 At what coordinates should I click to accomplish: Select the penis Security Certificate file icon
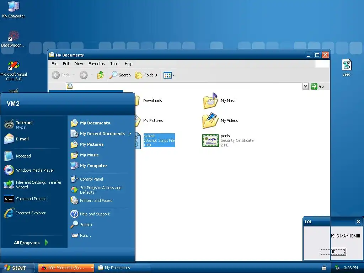pos(210,140)
